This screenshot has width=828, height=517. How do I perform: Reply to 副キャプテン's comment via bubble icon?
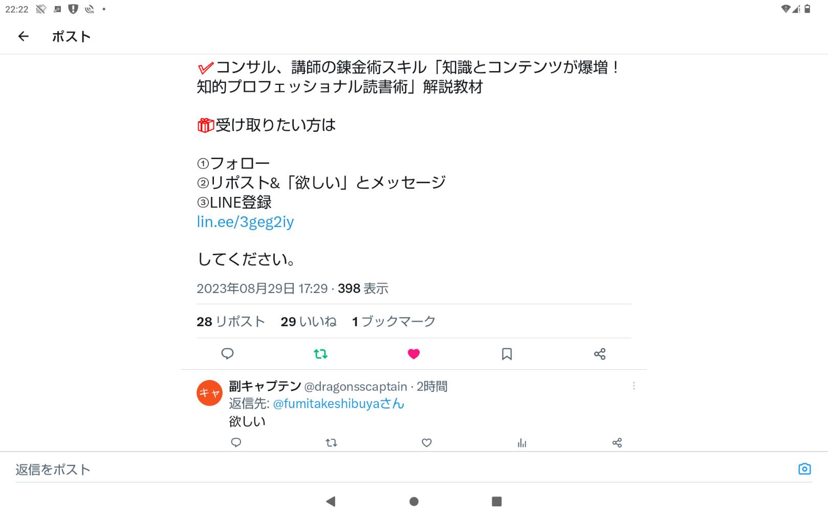(236, 443)
